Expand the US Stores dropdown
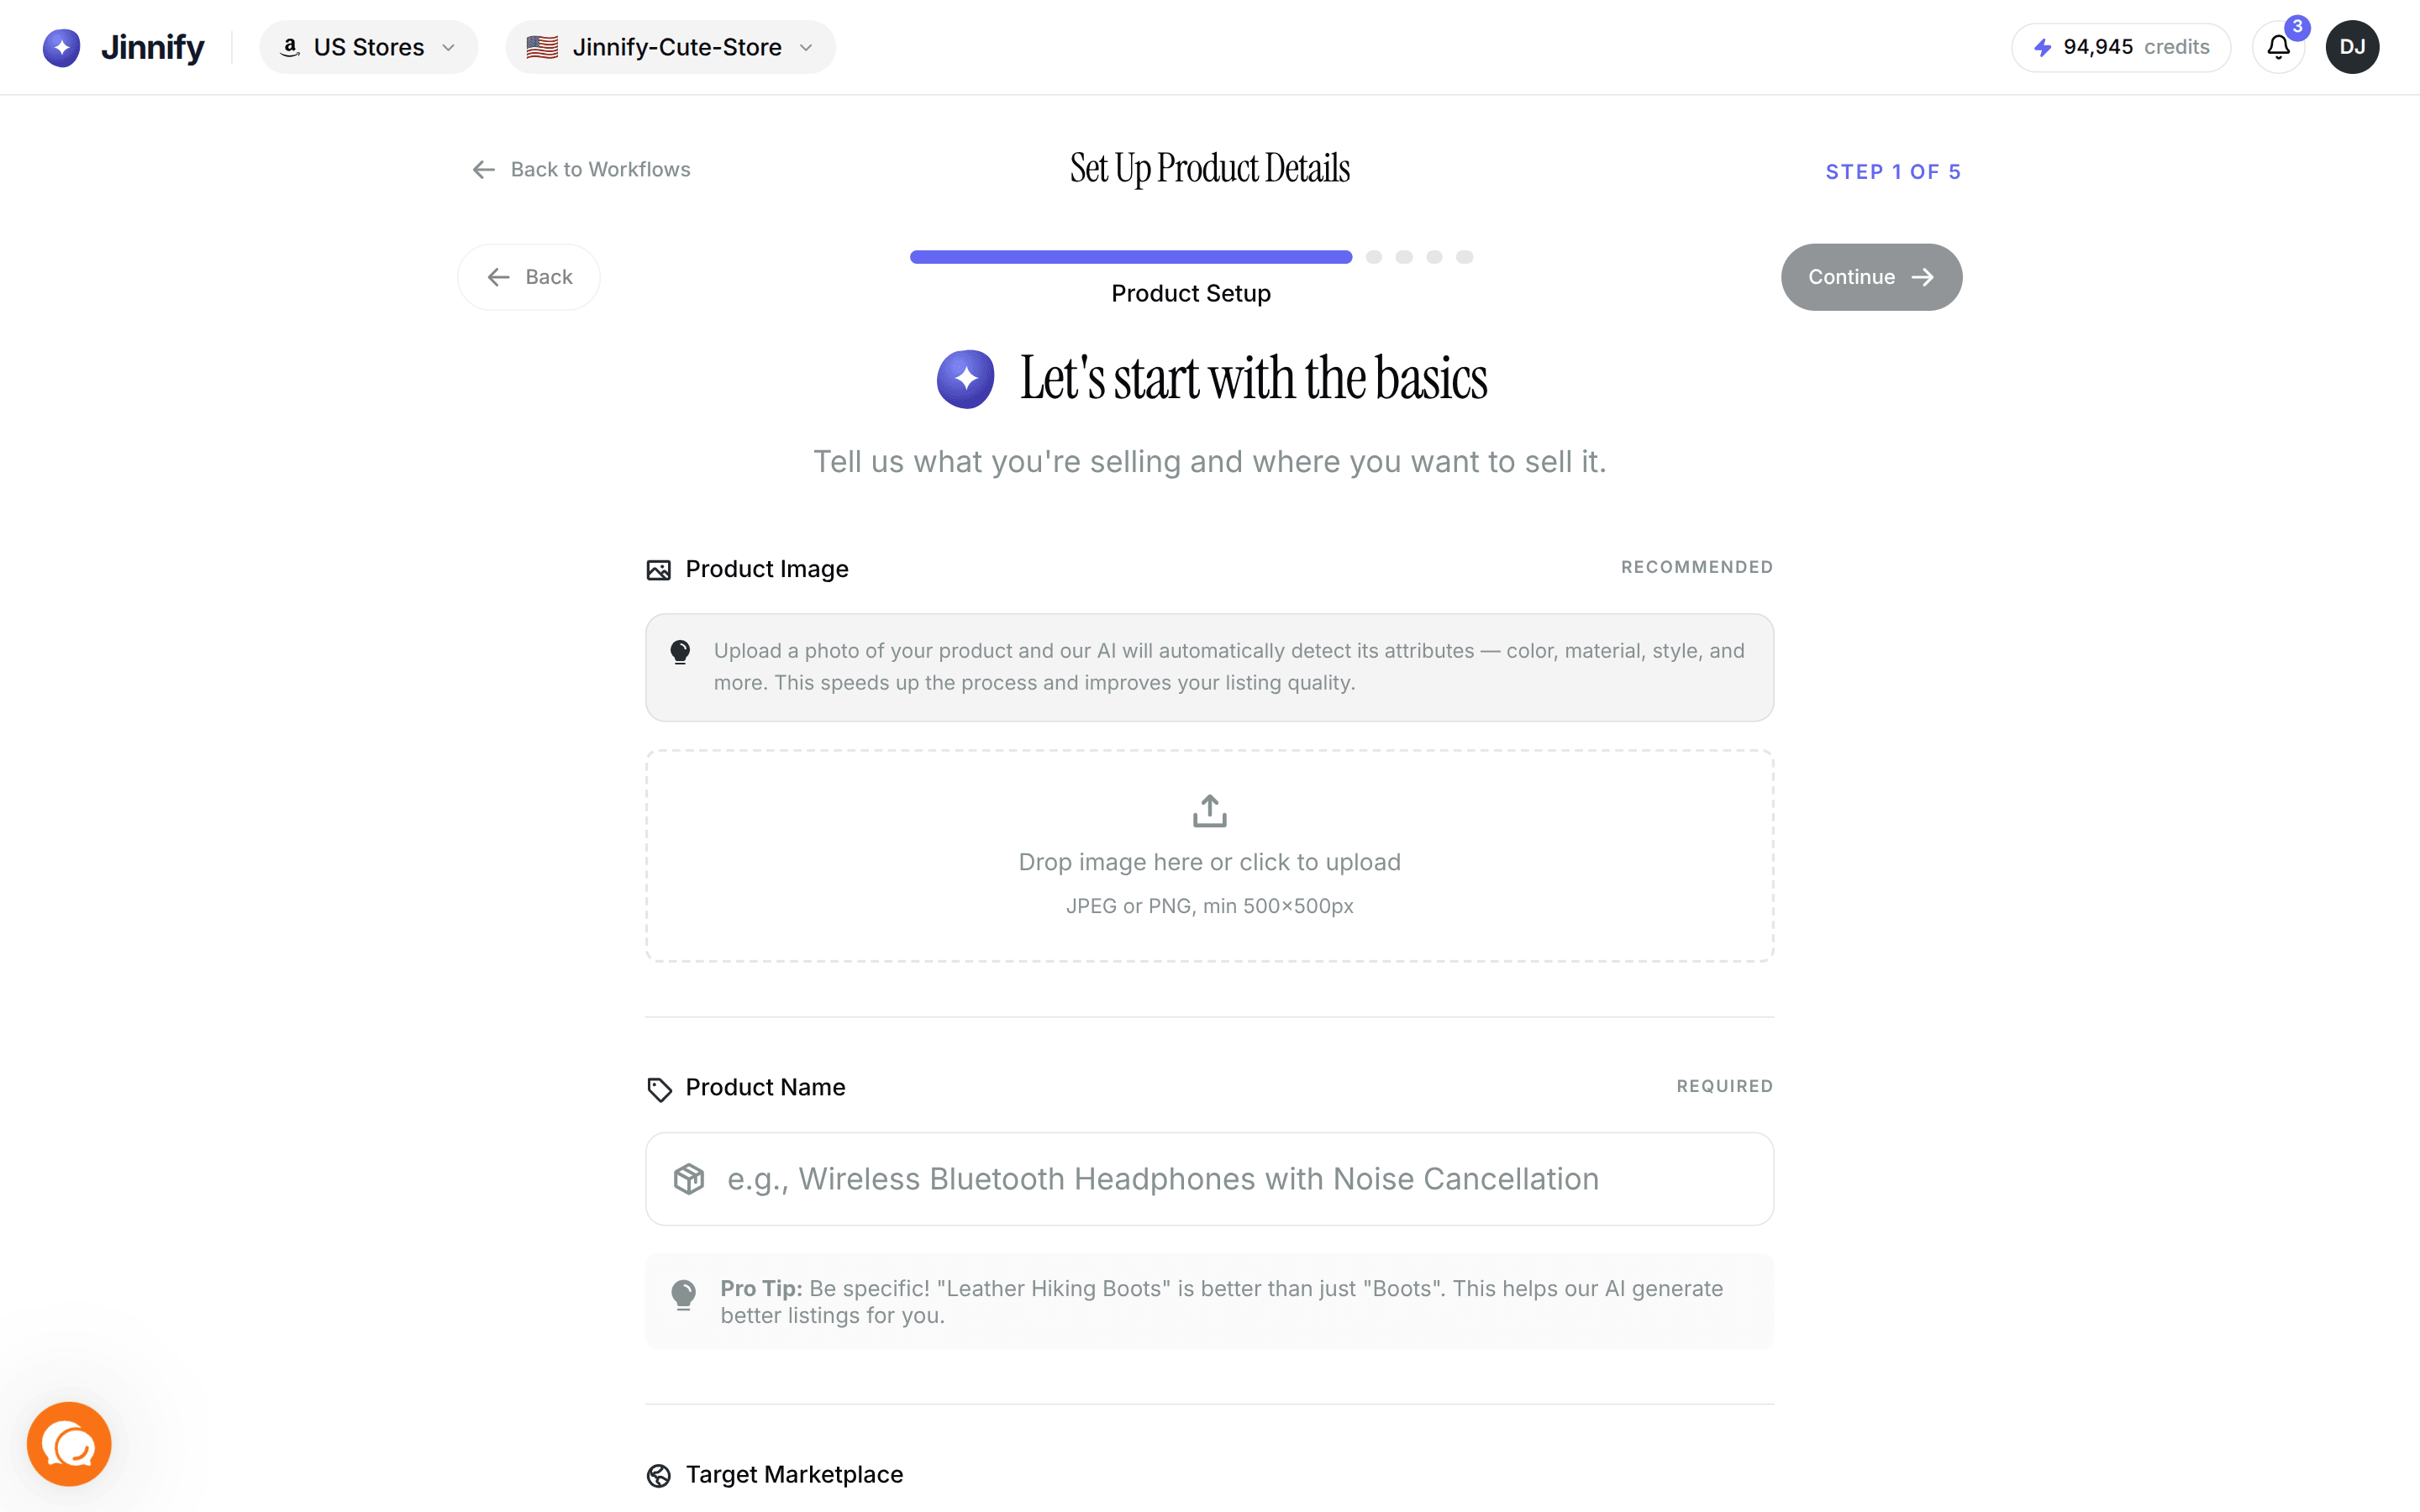The width and height of the screenshot is (2420, 1512). tap(368, 47)
